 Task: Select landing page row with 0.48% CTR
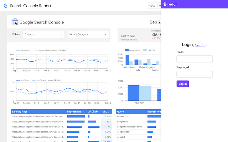(x=61, y=137)
